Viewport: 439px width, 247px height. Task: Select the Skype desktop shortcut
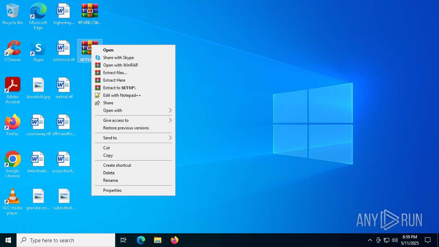click(x=38, y=51)
